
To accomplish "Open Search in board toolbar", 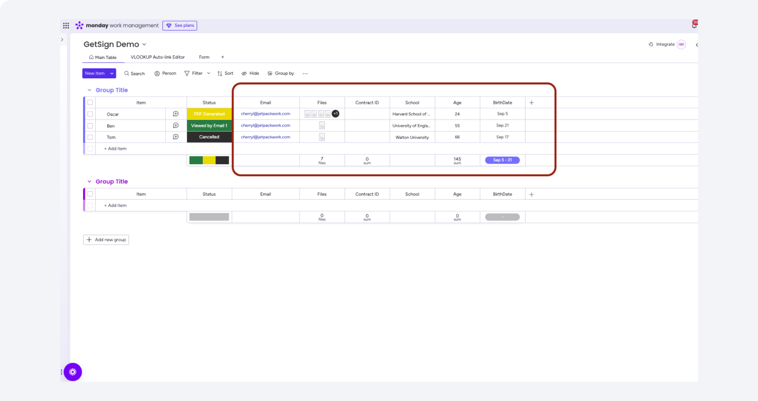I will (x=135, y=73).
